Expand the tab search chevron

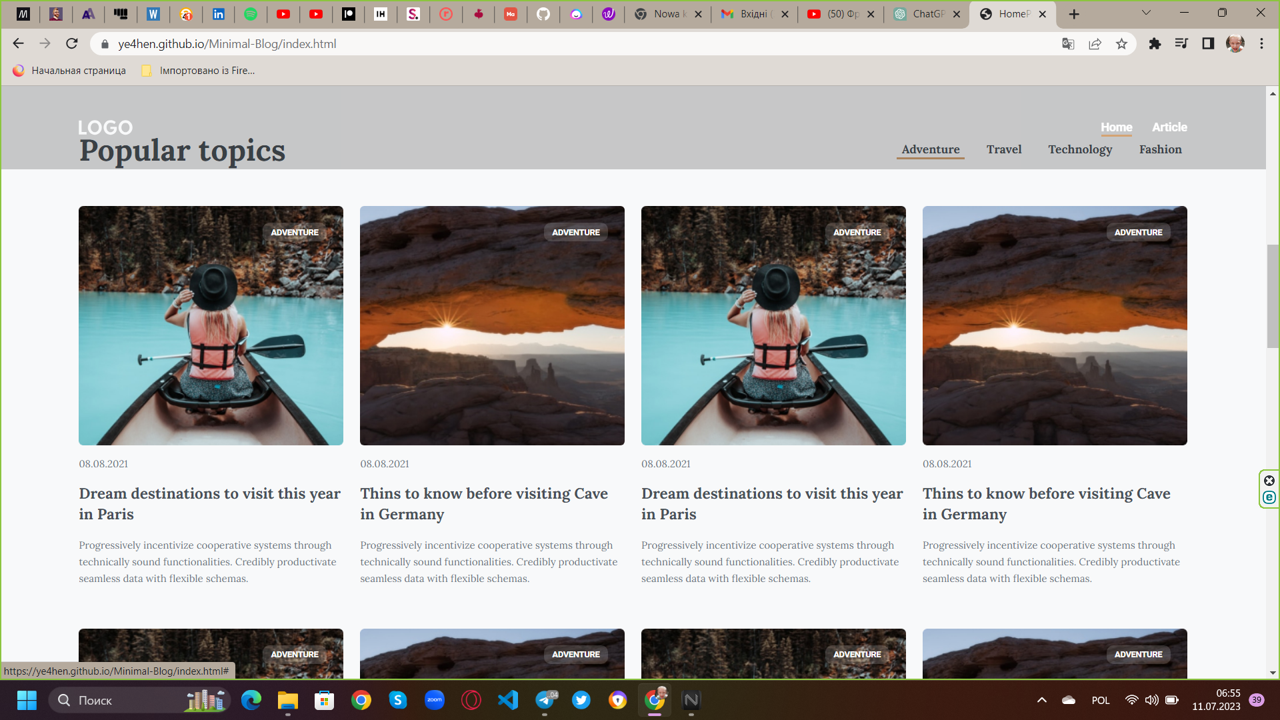[1146, 13]
